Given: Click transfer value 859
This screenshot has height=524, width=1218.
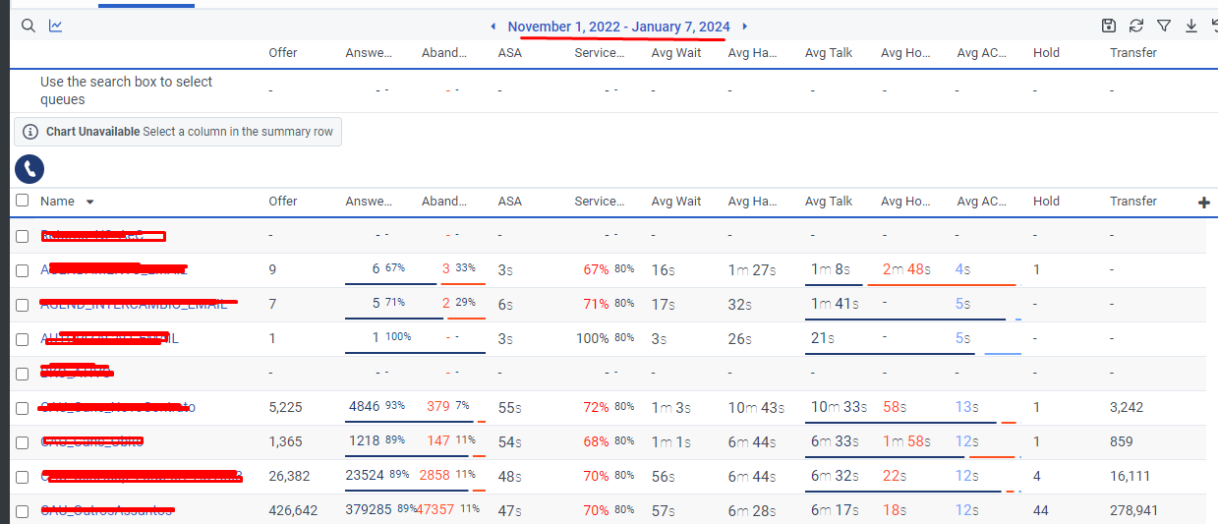Looking at the screenshot, I should [x=1121, y=441].
